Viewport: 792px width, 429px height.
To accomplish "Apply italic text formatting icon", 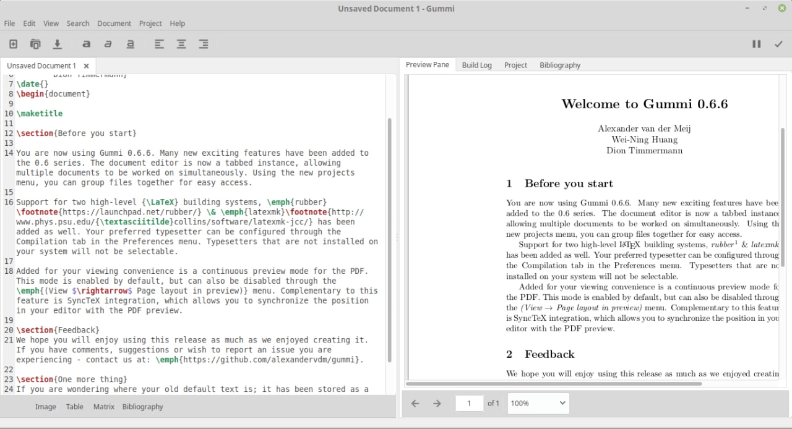I will (x=108, y=44).
